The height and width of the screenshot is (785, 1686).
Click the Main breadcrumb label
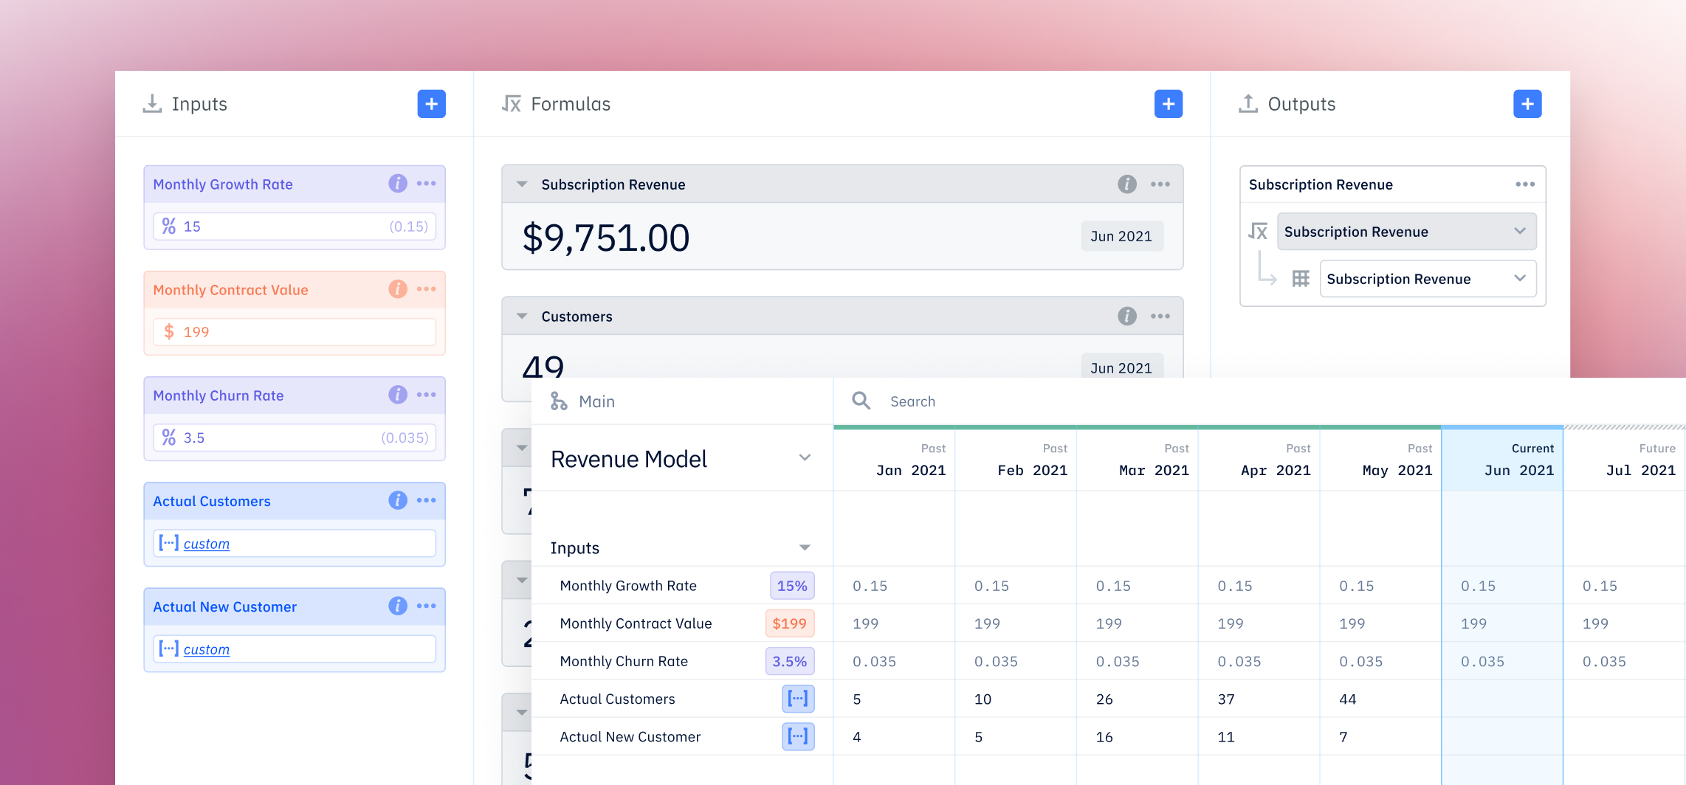597,401
